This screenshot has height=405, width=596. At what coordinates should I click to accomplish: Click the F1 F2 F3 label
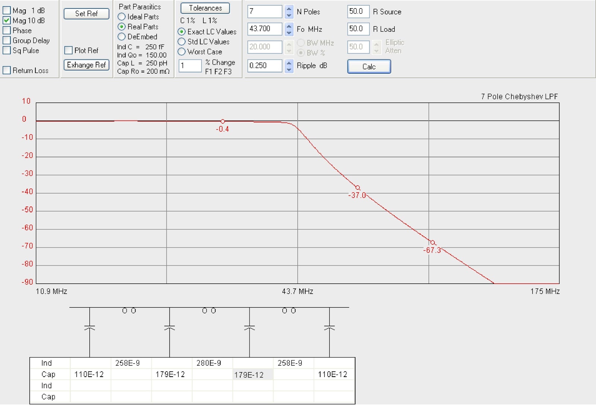coord(218,71)
